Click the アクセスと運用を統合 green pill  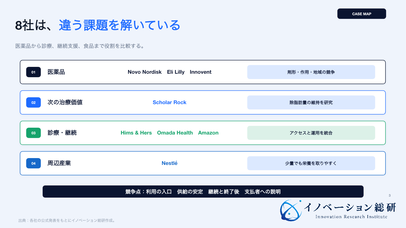311,133
